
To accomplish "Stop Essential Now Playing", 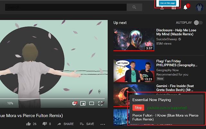I will click(138, 108).
